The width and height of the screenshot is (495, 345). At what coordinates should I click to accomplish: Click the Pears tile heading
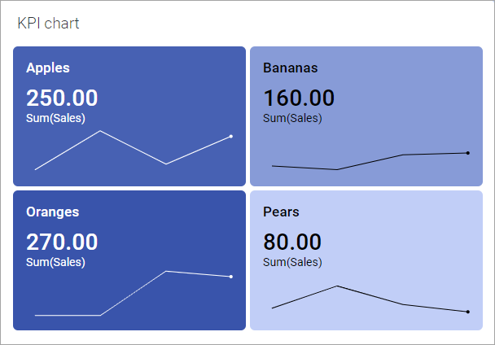tap(281, 212)
